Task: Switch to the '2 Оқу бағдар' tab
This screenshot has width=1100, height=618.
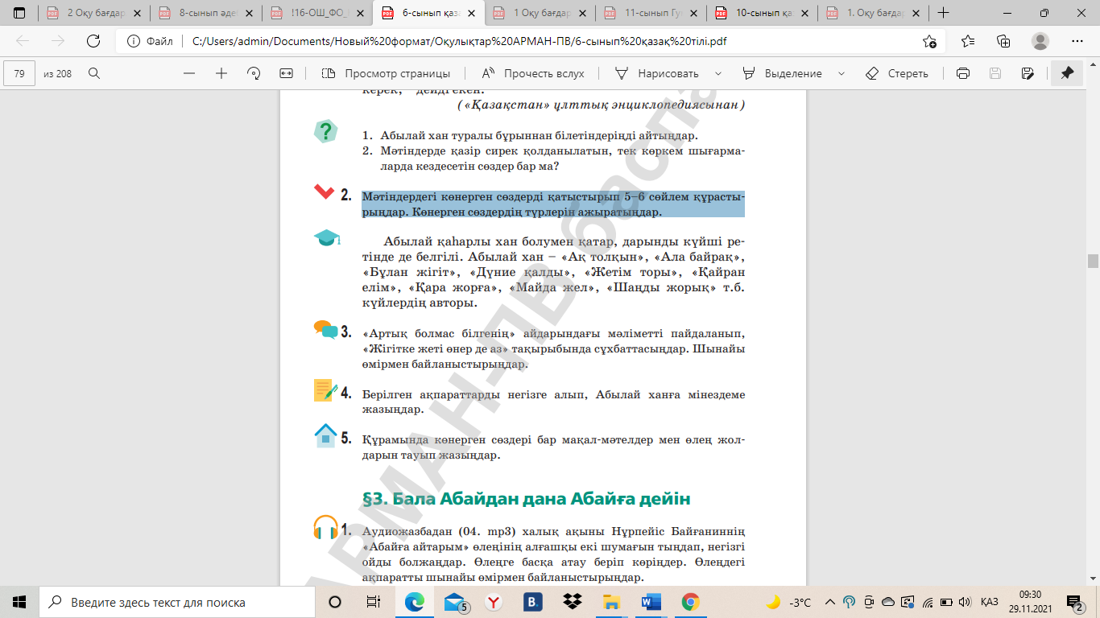Action: point(94,13)
